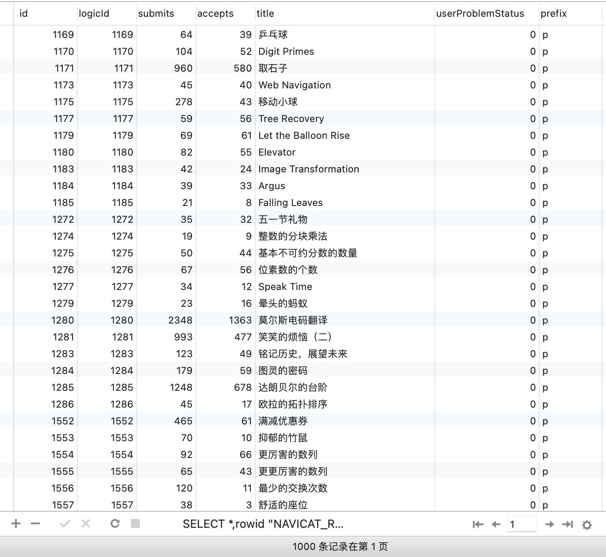The width and height of the screenshot is (606, 557).
Task: Select the 'Elevator' title cell
Action: 345,153
